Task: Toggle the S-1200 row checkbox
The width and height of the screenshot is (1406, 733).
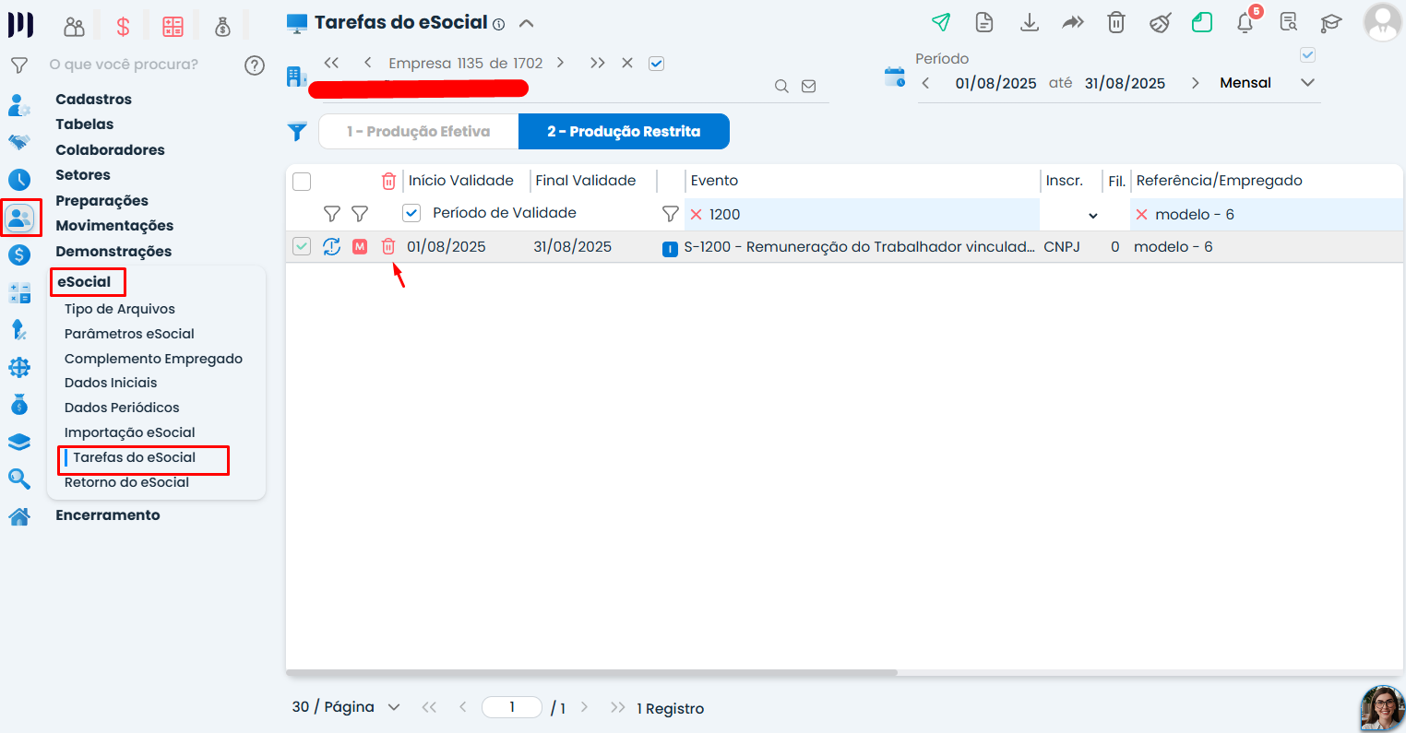Action: click(x=302, y=246)
